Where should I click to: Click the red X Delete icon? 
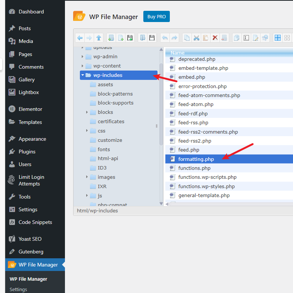(215, 38)
